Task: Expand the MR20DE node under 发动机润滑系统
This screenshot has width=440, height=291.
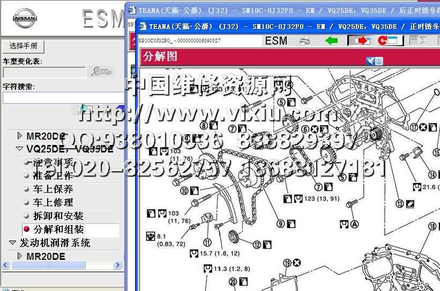Action: tap(19, 256)
